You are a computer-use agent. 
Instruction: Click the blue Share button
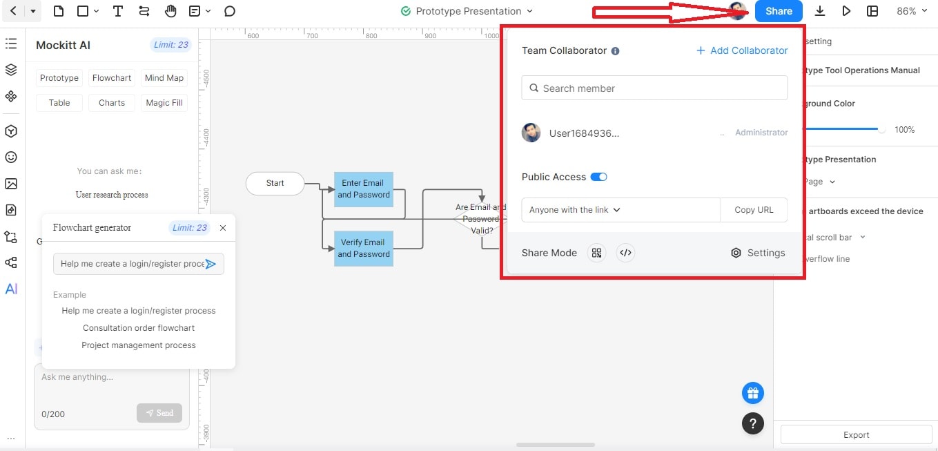pyautogui.click(x=779, y=11)
